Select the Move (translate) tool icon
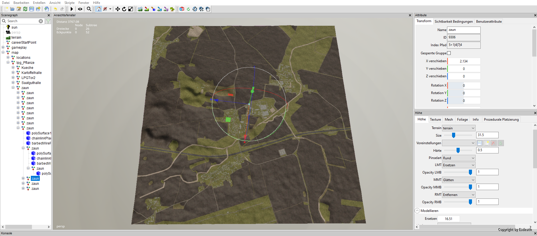Viewport: 537px width, 236px height. 118,9
